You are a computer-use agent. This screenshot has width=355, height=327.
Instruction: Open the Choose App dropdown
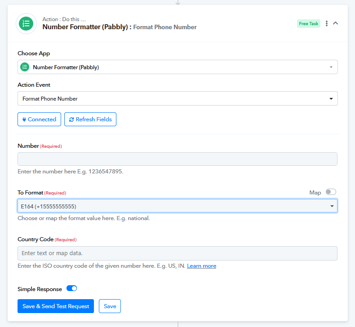coord(177,67)
